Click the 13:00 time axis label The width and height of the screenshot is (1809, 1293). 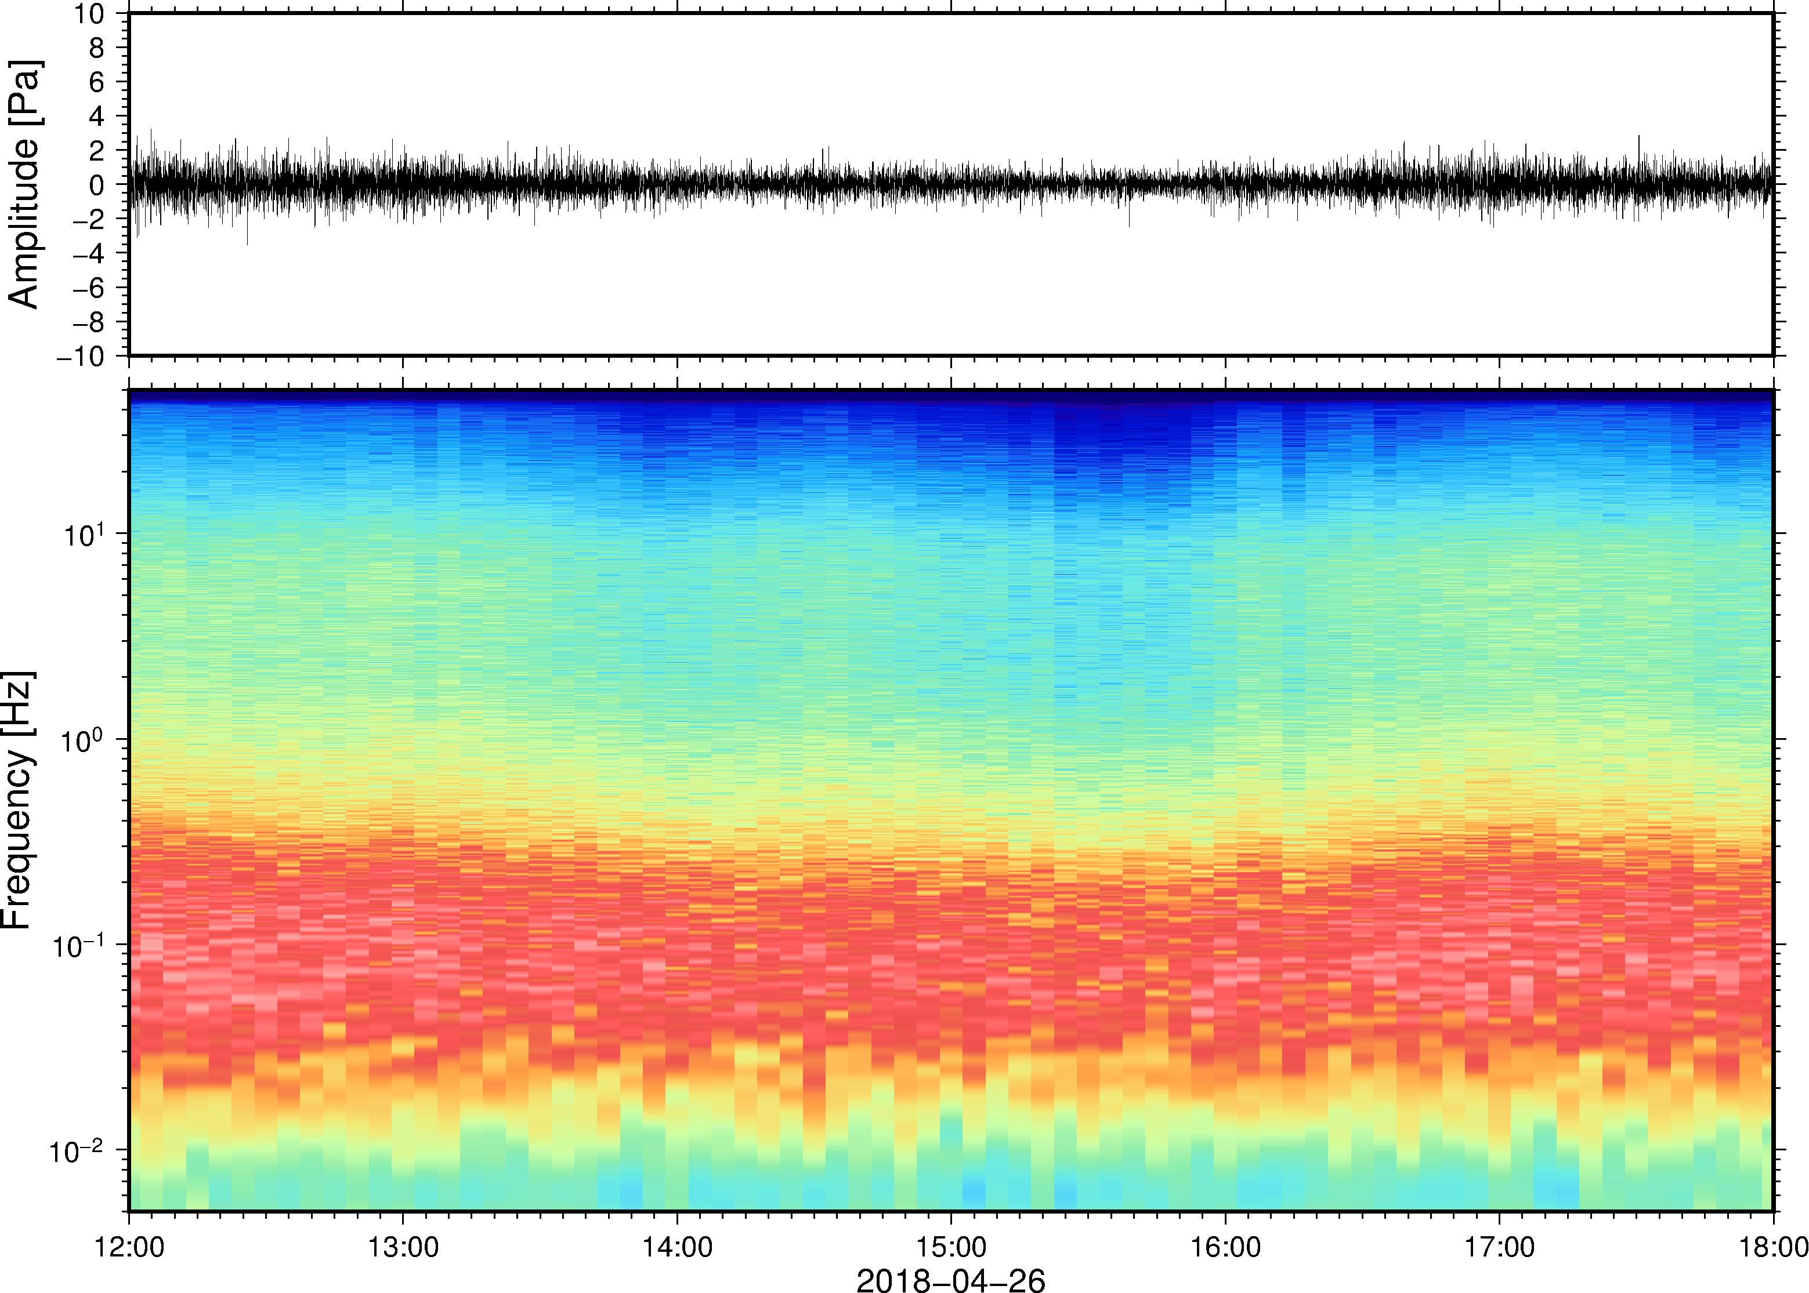[x=403, y=1246]
